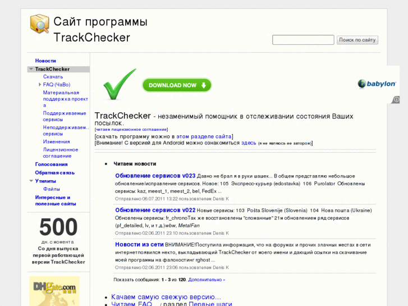
Task: Open Поддерживаемые сервисы page
Action: (x=65, y=116)
